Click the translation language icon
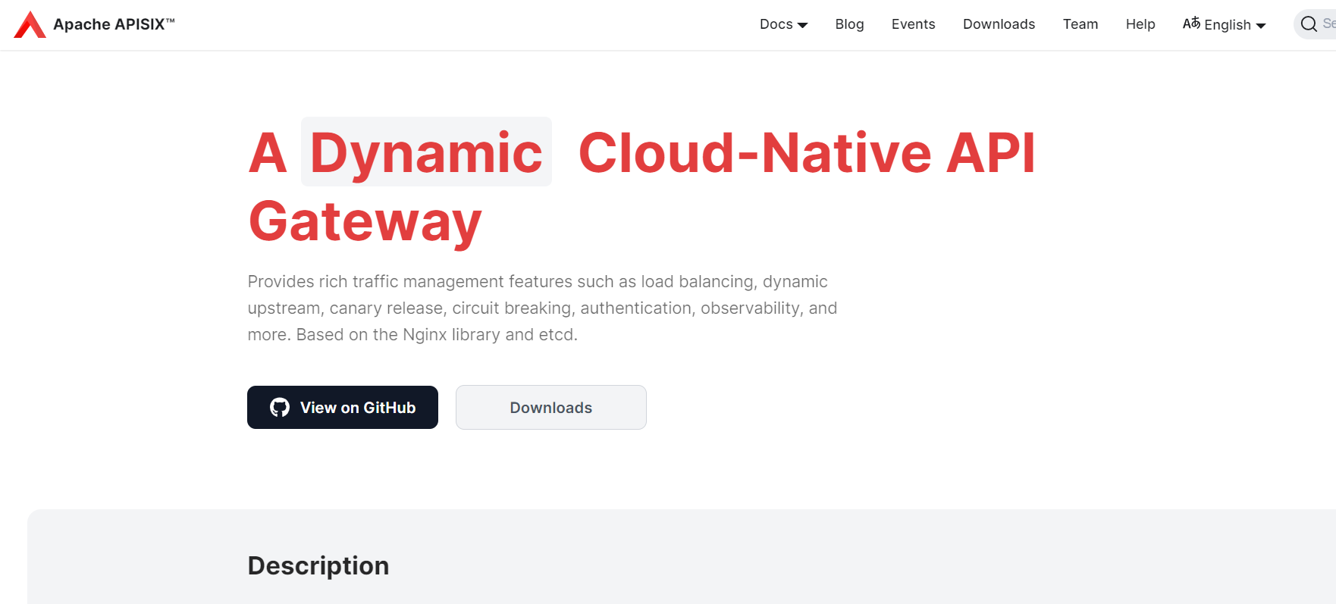Image resolution: width=1336 pixels, height=604 pixels. 1191,23
